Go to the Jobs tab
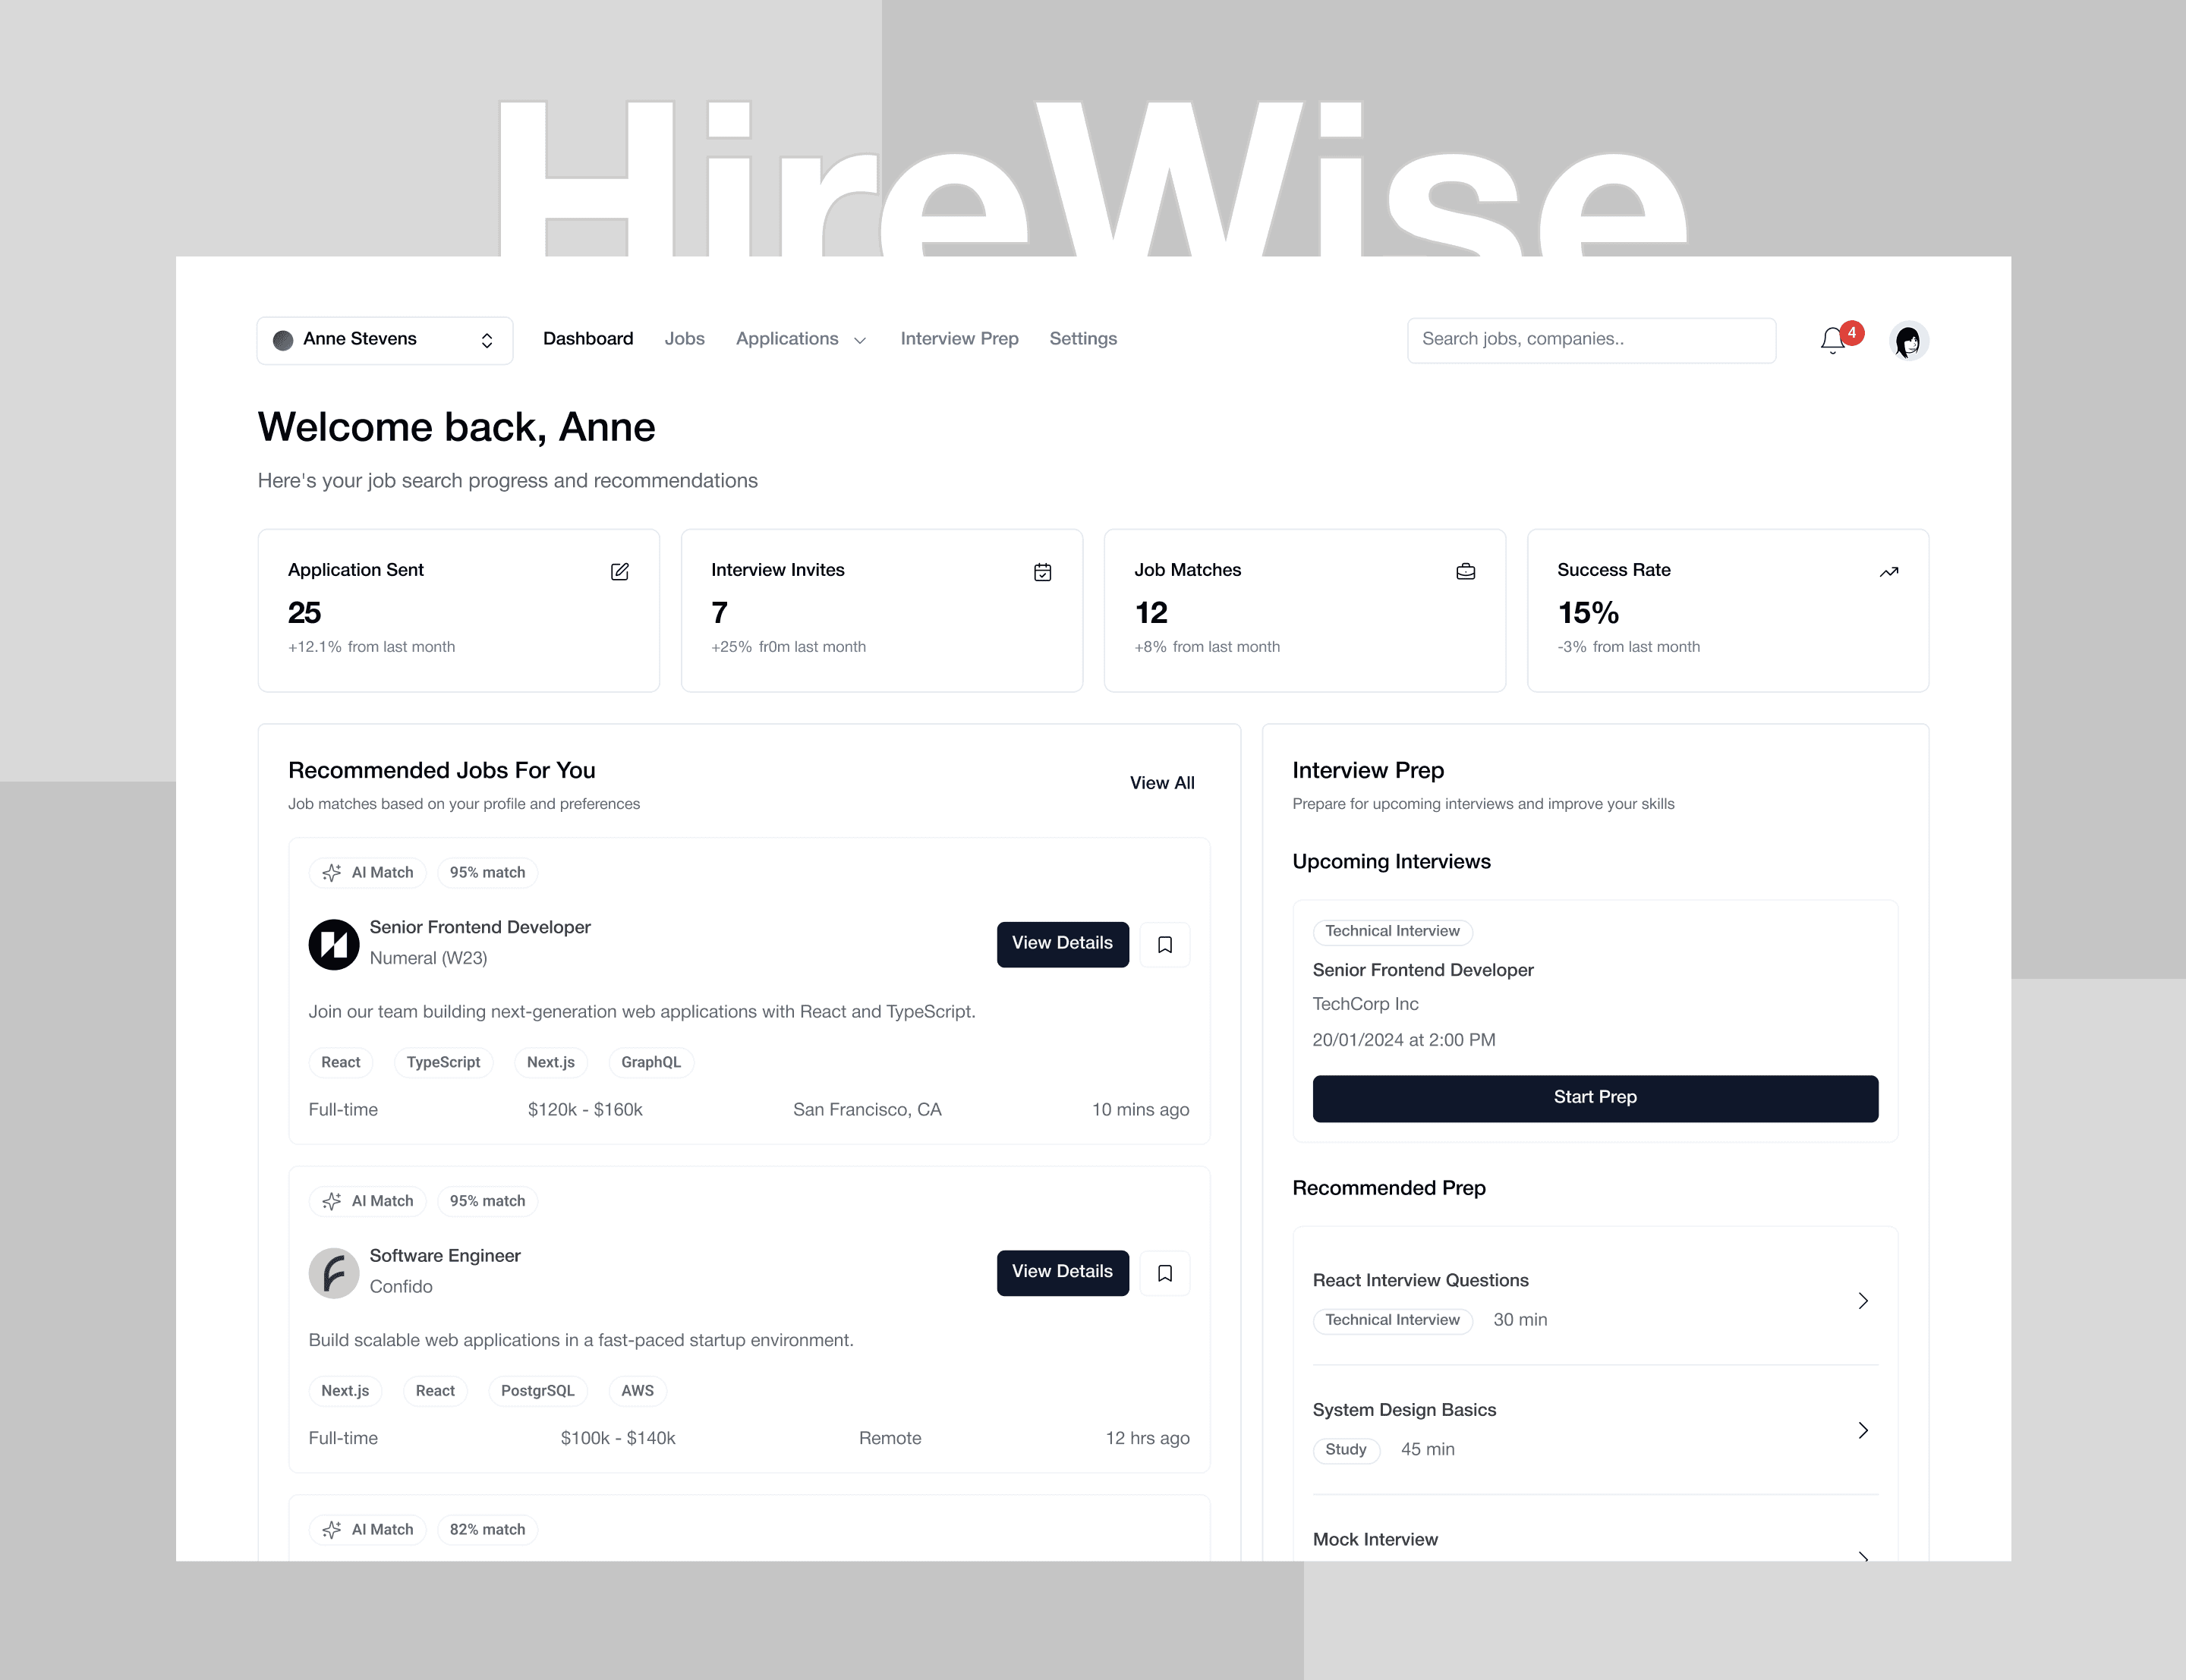 [x=685, y=339]
